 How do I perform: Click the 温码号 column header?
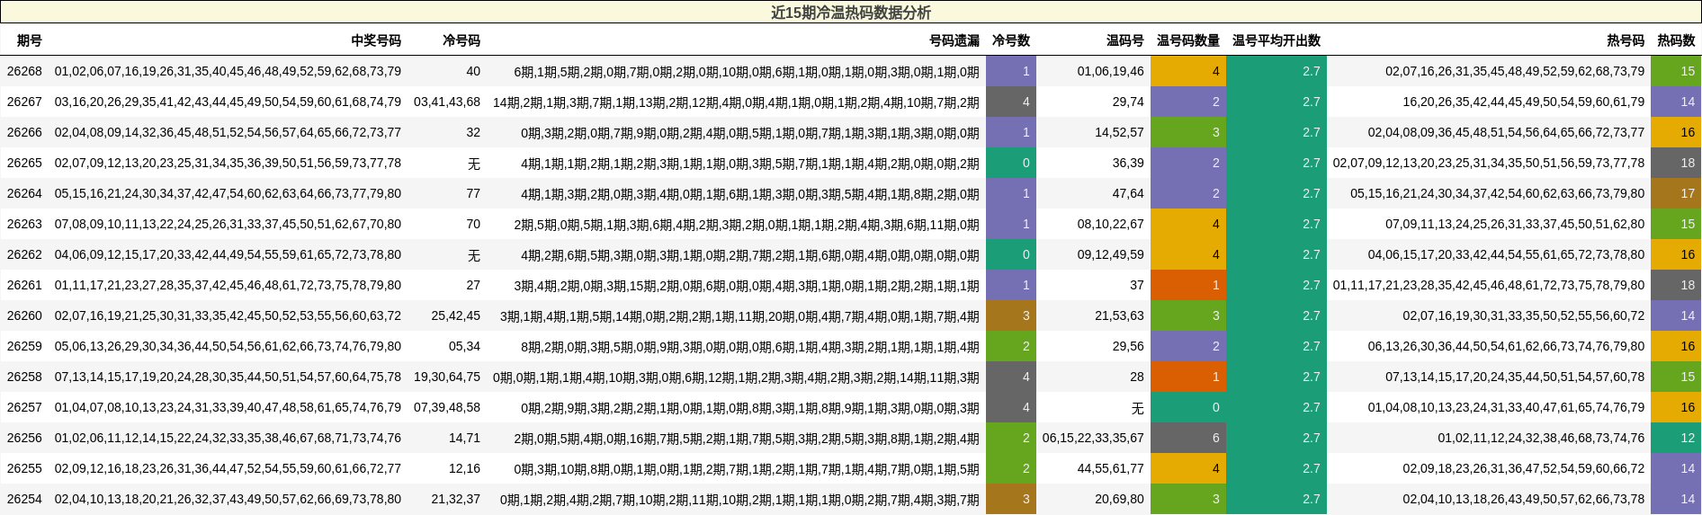coord(1125,40)
